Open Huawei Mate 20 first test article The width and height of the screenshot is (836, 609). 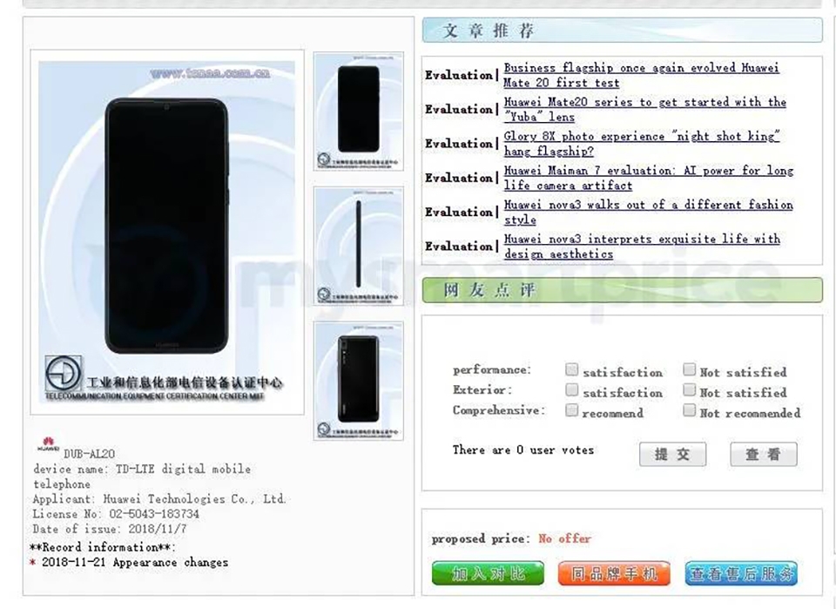642,75
